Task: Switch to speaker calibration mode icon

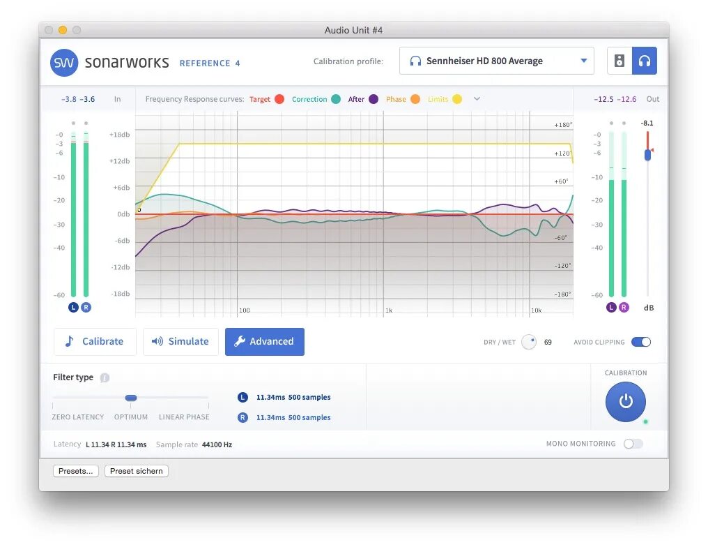Action: point(619,61)
